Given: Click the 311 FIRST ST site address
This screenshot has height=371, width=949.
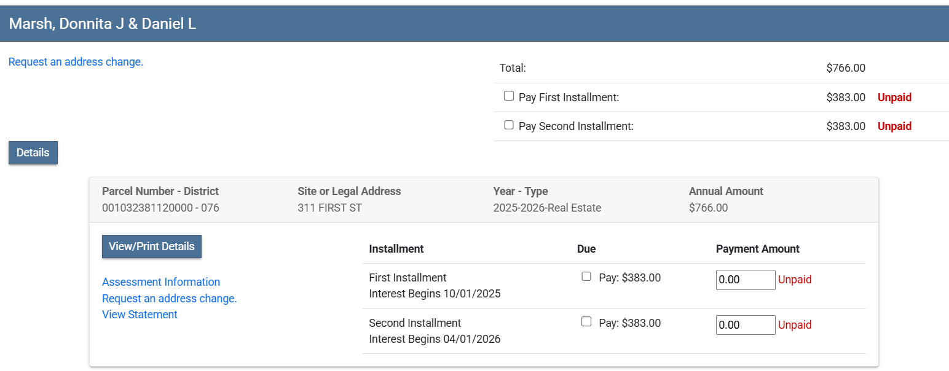Looking at the screenshot, I should 329,208.
